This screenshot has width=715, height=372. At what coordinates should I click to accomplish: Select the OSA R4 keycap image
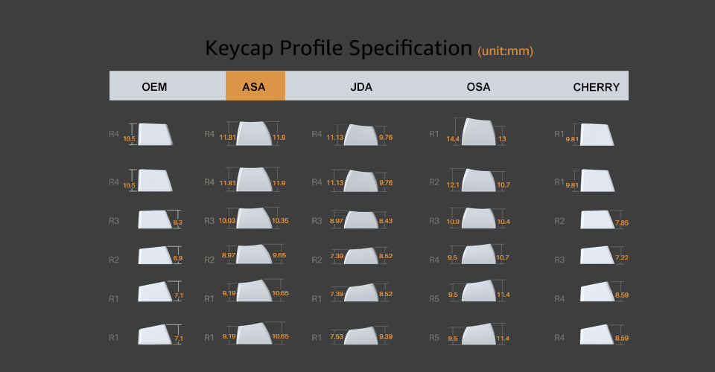(480, 255)
